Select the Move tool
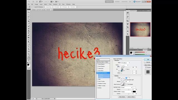This screenshot has width=178, height=100. tap(29, 12)
